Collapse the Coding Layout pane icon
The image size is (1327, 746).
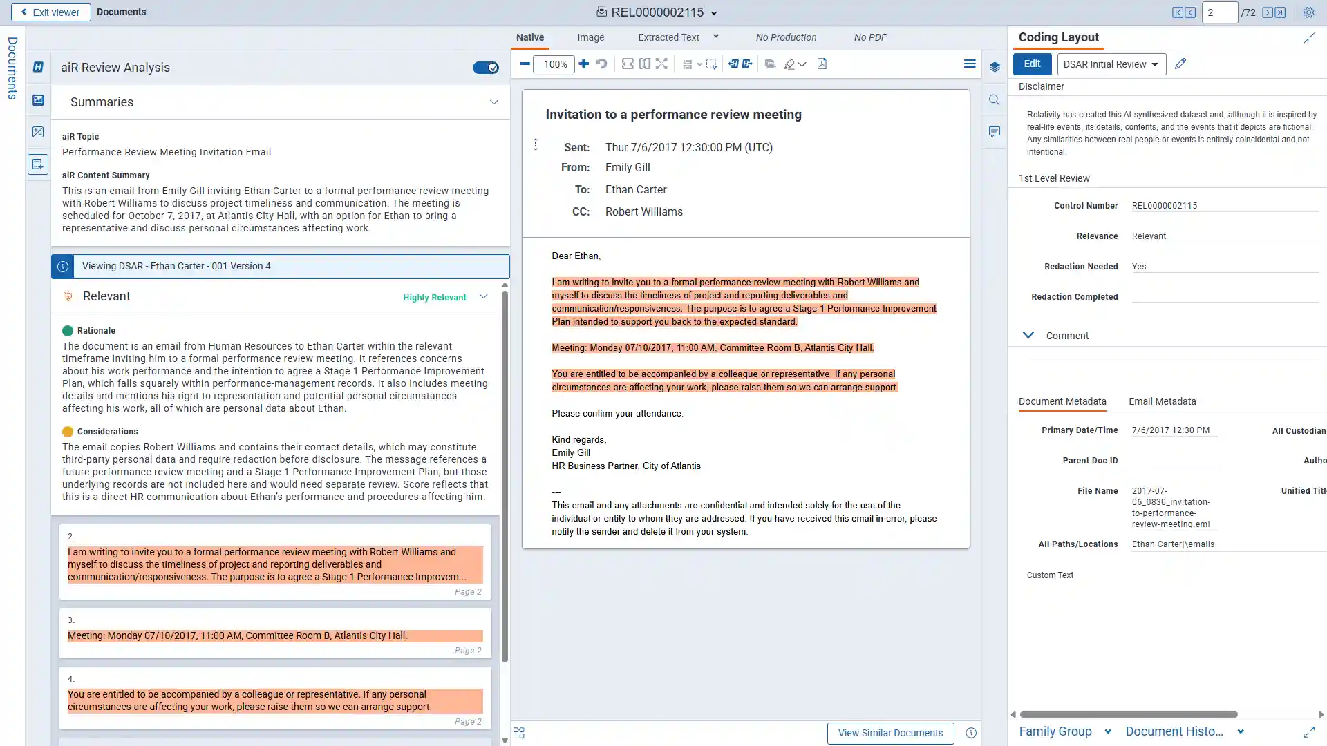coord(1309,38)
